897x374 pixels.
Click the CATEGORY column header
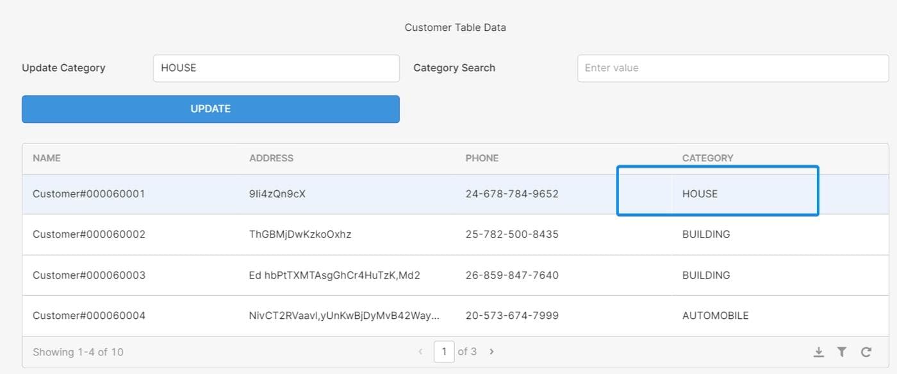pyautogui.click(x=707, y=158)
